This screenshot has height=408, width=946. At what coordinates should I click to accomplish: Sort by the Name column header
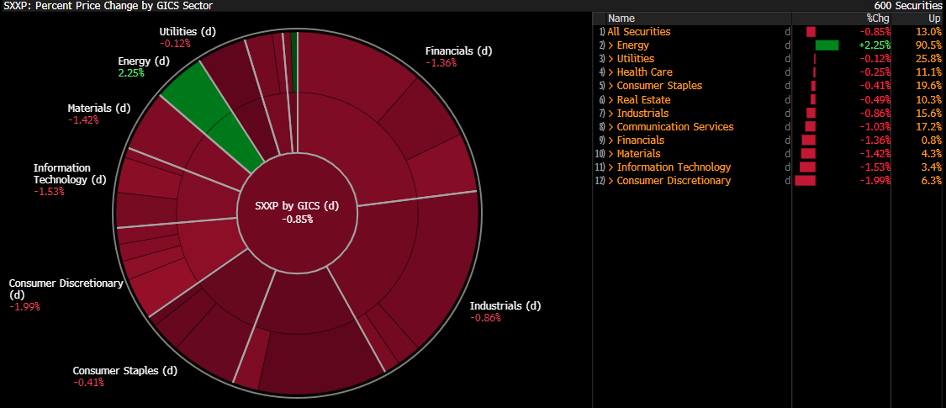click(x=621, y=19)
